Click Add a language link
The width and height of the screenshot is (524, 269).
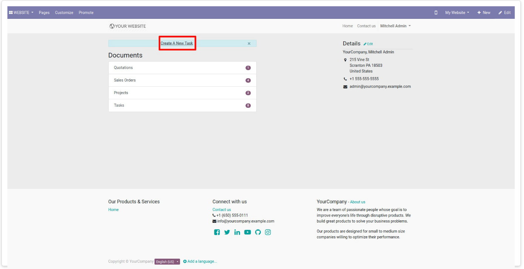(x=200, y=262)
